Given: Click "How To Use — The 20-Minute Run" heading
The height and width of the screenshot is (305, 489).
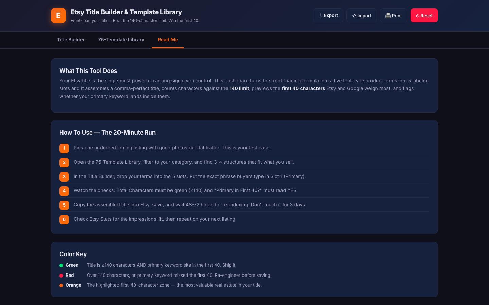Looking at the screenshot, I should [x=107, y=133].
